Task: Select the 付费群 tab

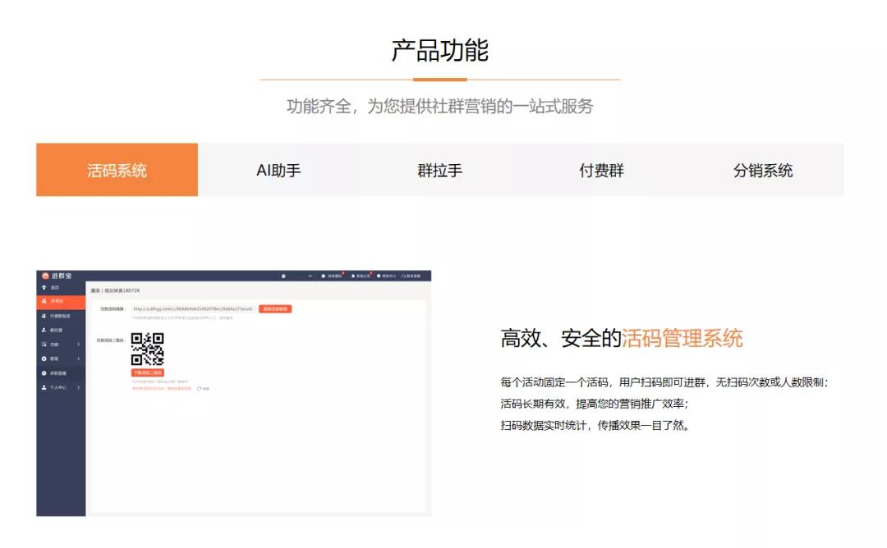Action: (x=600, y=170)
